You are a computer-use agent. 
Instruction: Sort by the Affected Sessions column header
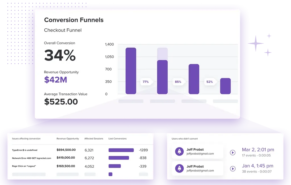[94, 139]
